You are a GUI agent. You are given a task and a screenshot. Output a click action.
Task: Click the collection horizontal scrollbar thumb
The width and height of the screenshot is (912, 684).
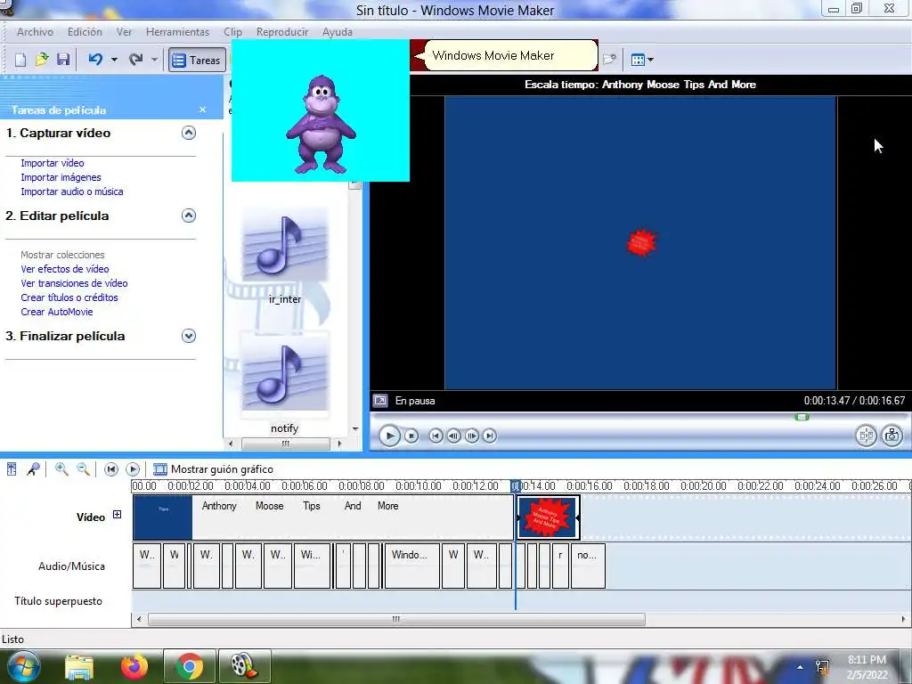286,444
